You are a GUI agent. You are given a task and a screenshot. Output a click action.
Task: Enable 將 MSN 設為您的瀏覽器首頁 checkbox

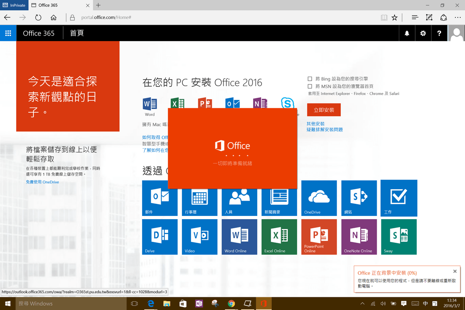point(310,86)
